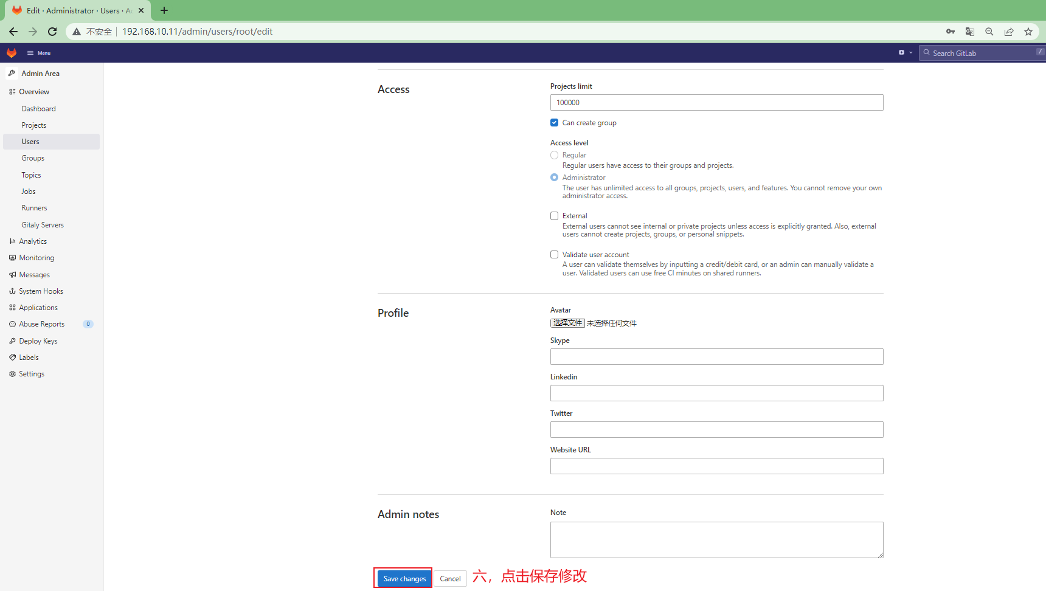The height and width of the screenshot is (591, 1046).
Task: Toggle the Can create group checkbox
Action: 554,123
